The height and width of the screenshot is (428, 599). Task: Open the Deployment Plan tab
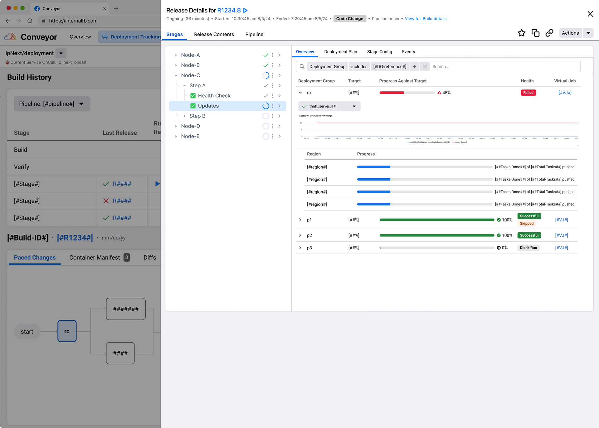(340, 52)
